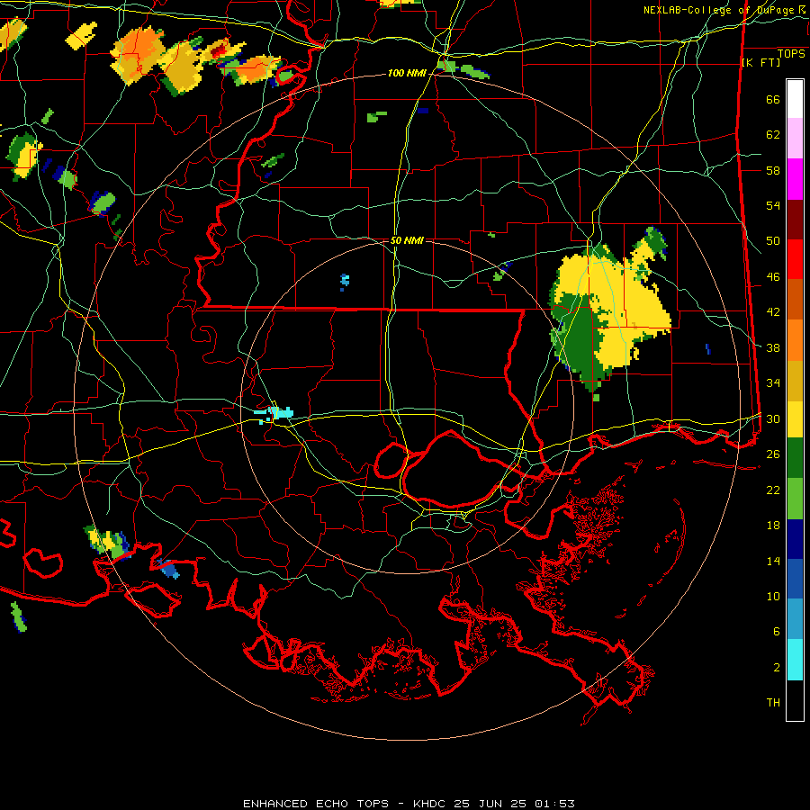Click the 50 NMI range ring label

407,240
